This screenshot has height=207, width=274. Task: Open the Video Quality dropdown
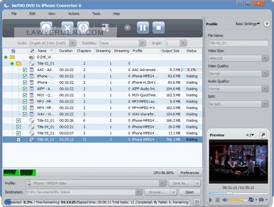[265, 74]
